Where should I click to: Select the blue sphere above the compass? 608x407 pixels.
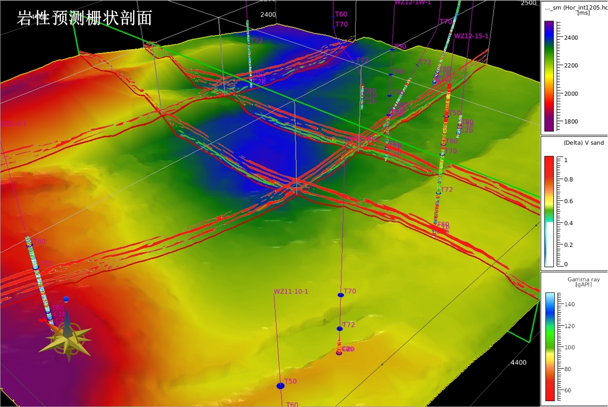[66, 299]
